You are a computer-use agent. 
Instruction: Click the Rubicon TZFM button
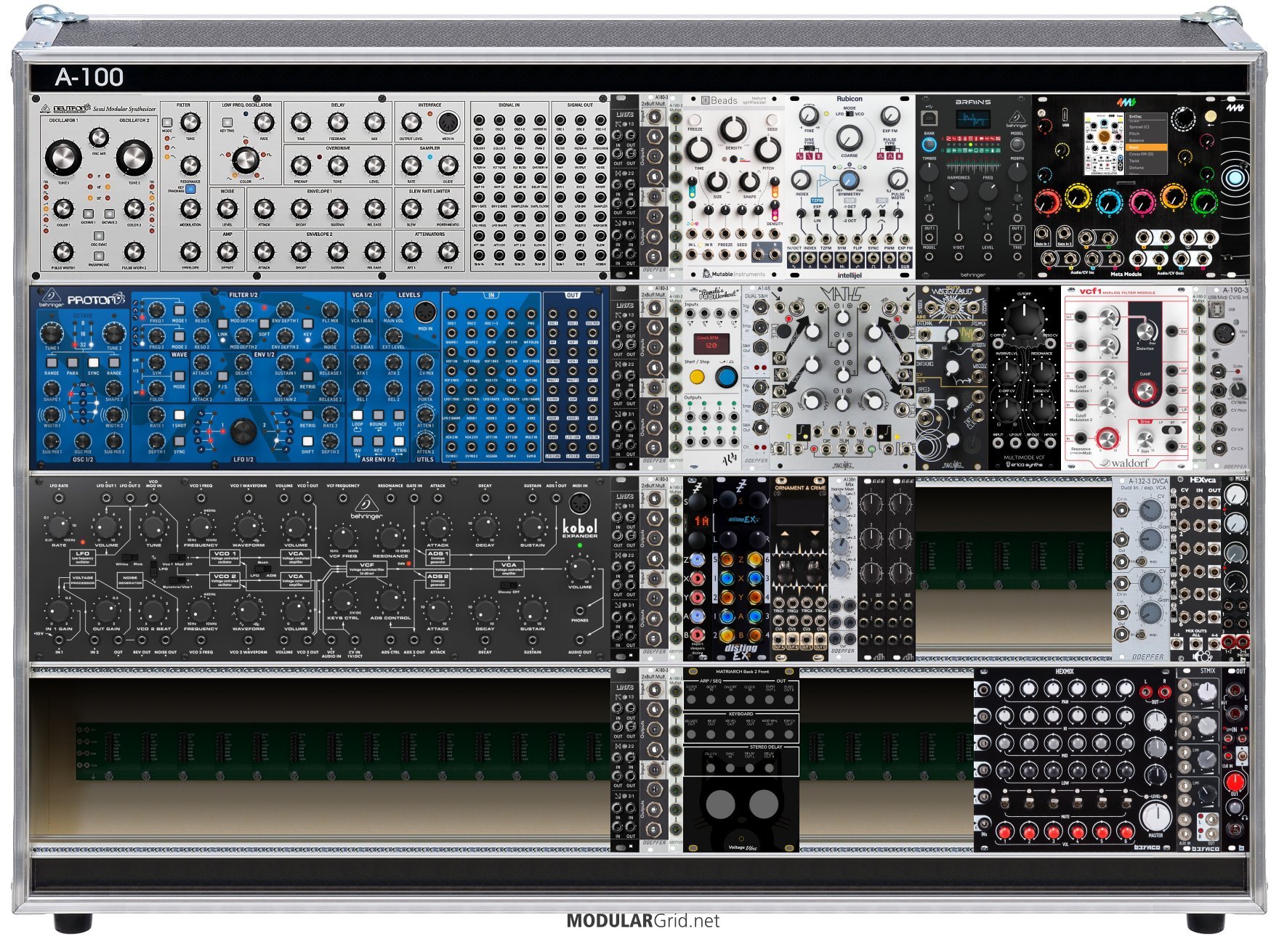coord(818,200)
